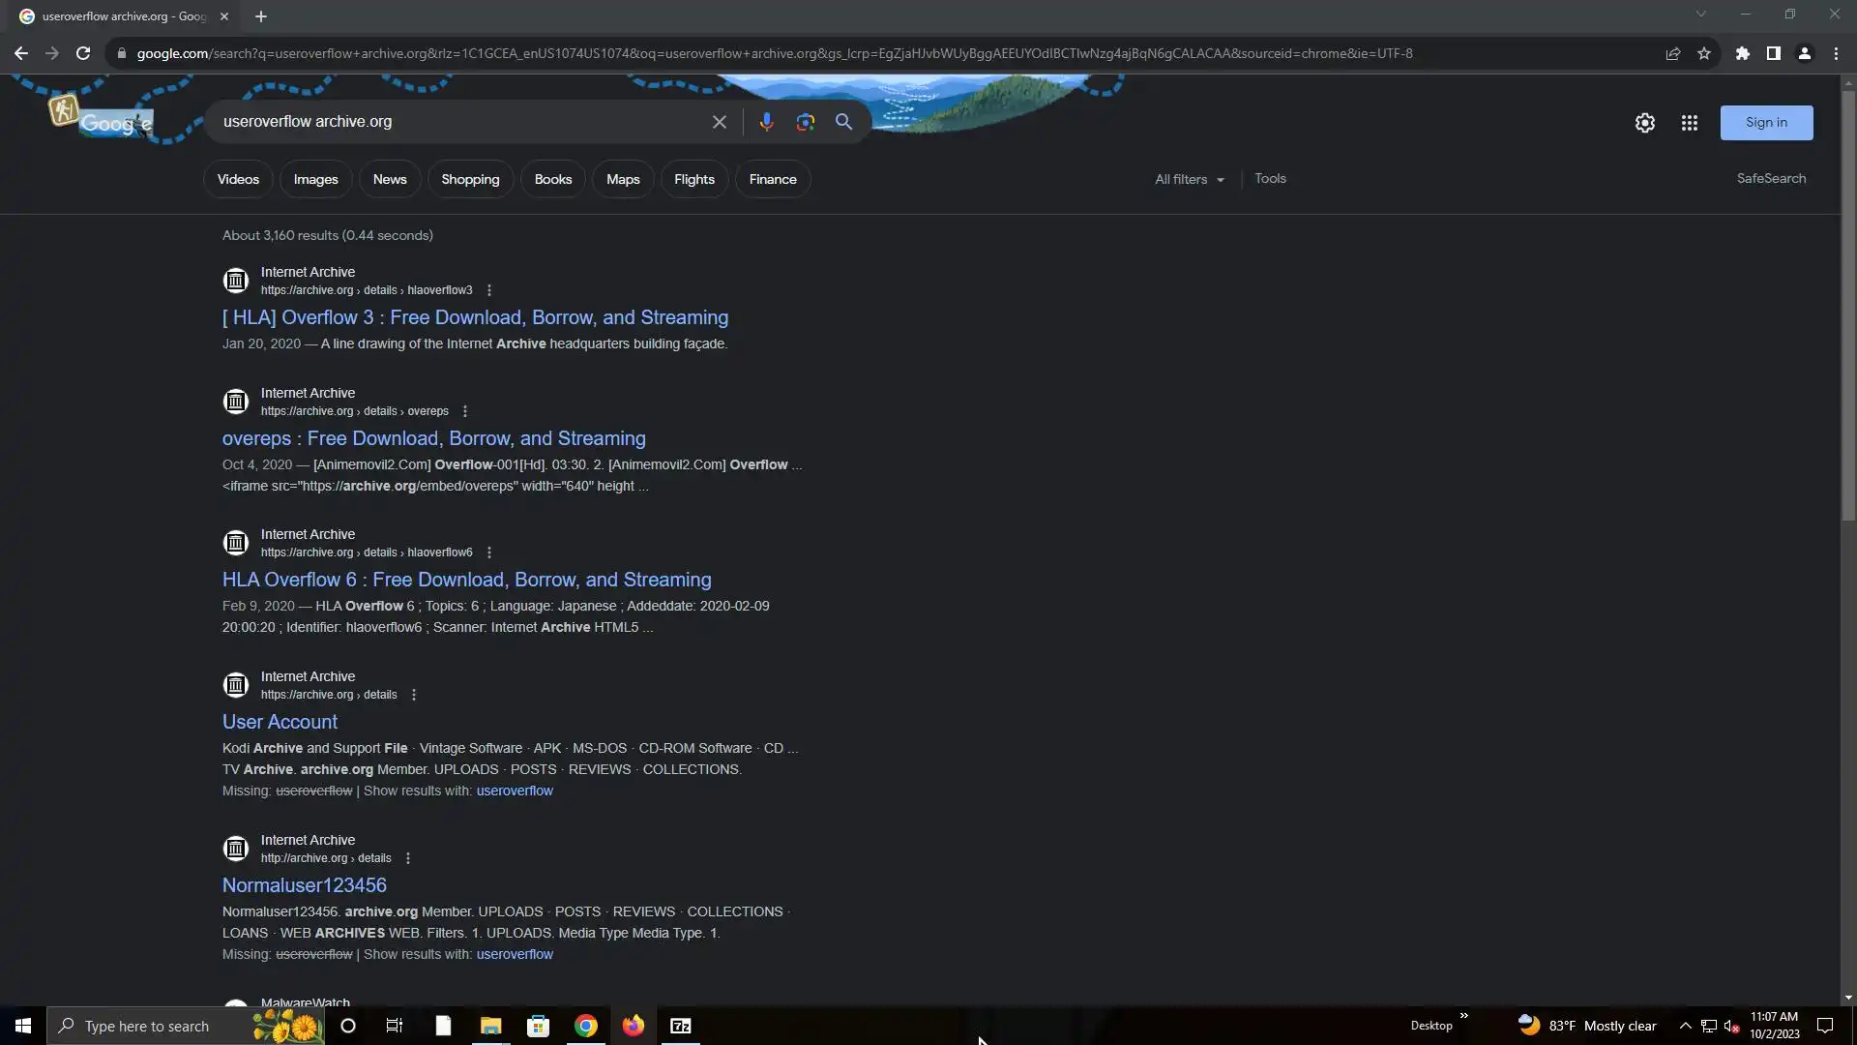
Task: Open the SafeSearch setting
Action: tap(1770, 178)
